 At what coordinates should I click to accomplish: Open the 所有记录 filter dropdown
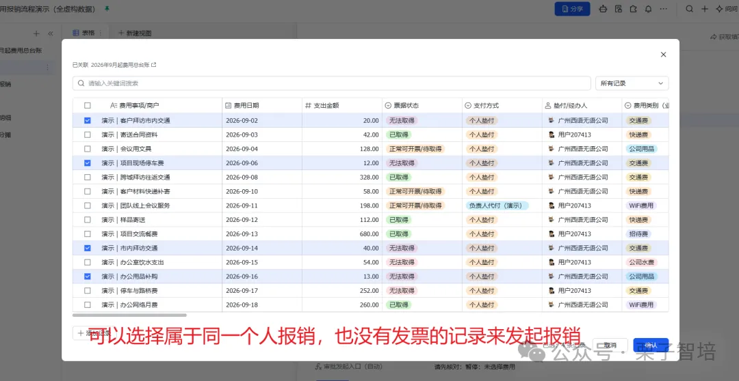632,83
